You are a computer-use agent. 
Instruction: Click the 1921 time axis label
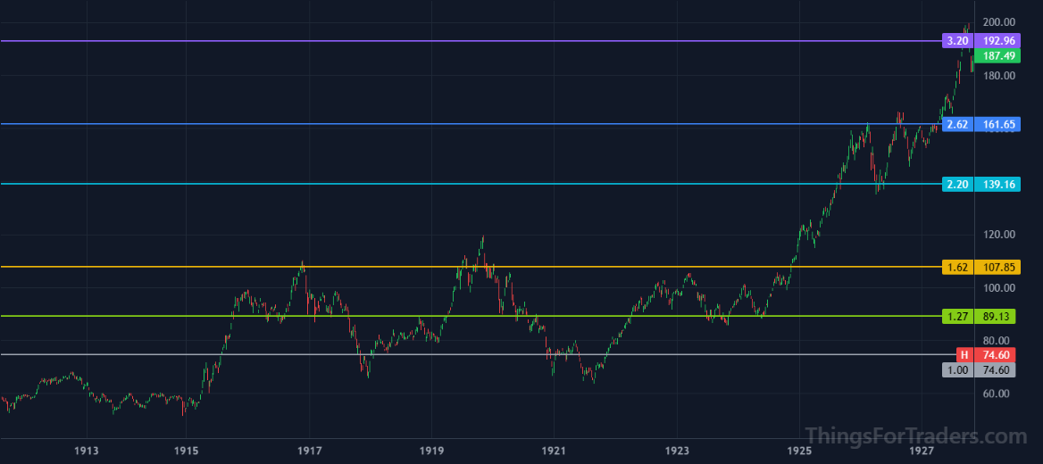[554, 452]
